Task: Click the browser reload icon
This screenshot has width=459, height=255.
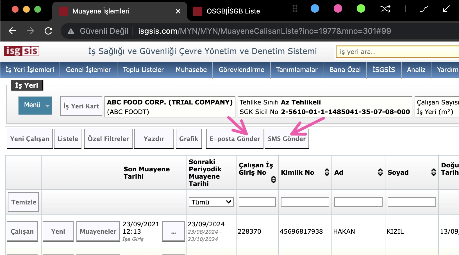Action: tap(49, 31)
